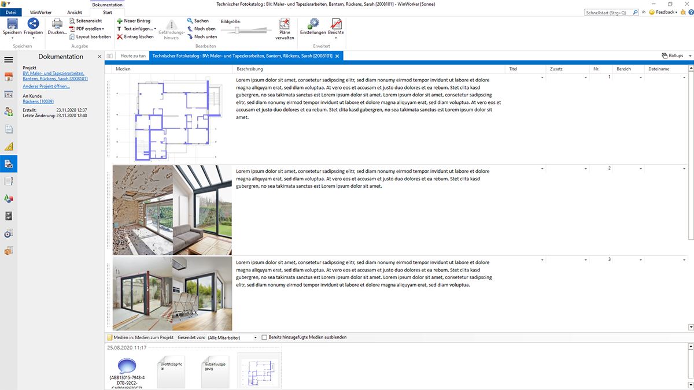This screenshot has width=694, height=390.
Task: Expand the Freigeben dropdown arrow
Action: (x=33, y=39)
